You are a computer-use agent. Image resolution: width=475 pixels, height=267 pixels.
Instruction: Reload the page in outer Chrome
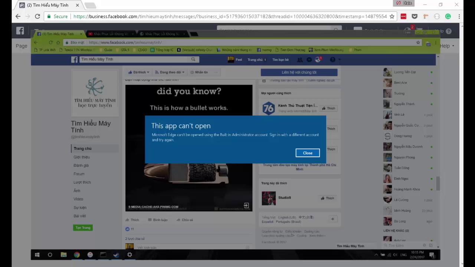(x=37, y=16)
